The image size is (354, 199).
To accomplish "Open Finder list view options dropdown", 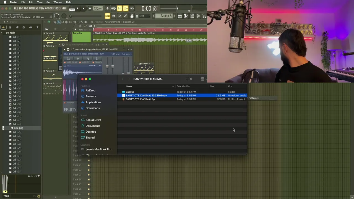I will 188,79.
